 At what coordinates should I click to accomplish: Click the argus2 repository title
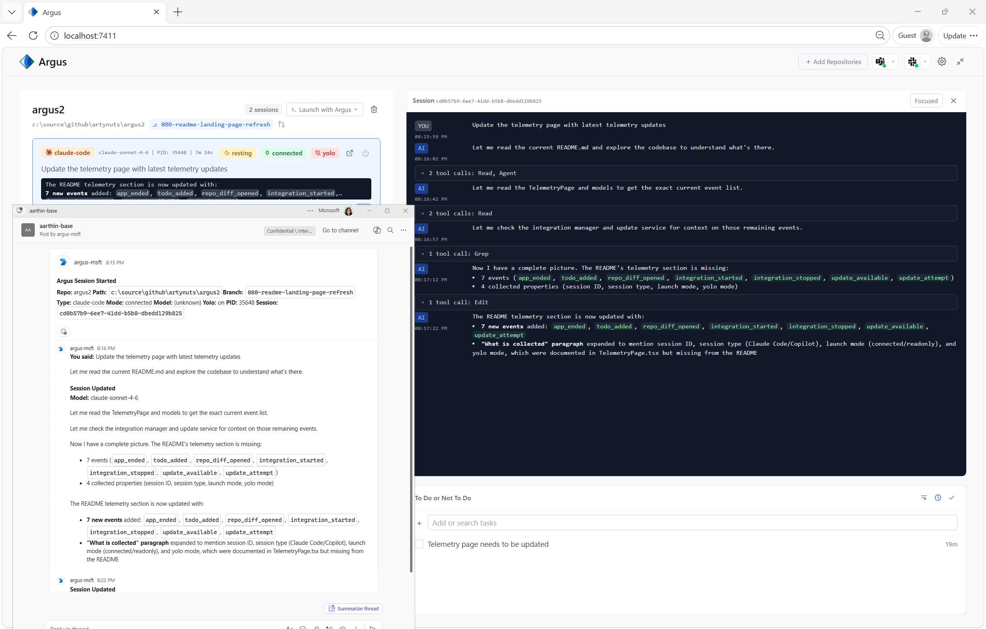48,109
